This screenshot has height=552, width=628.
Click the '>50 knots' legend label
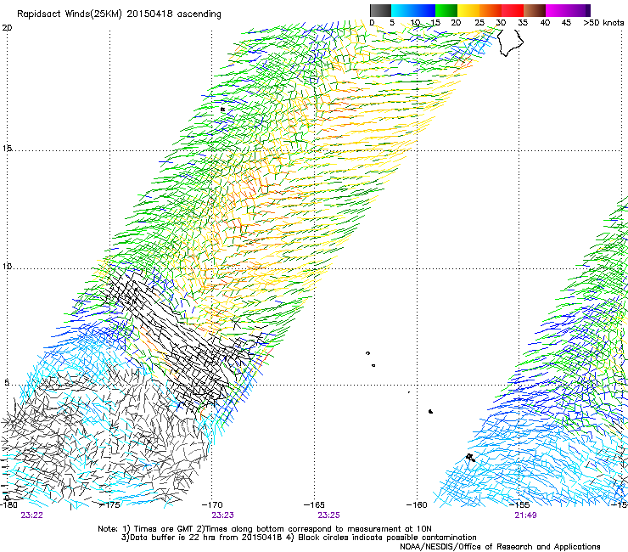pyautogui.click(x=603, y=23)
